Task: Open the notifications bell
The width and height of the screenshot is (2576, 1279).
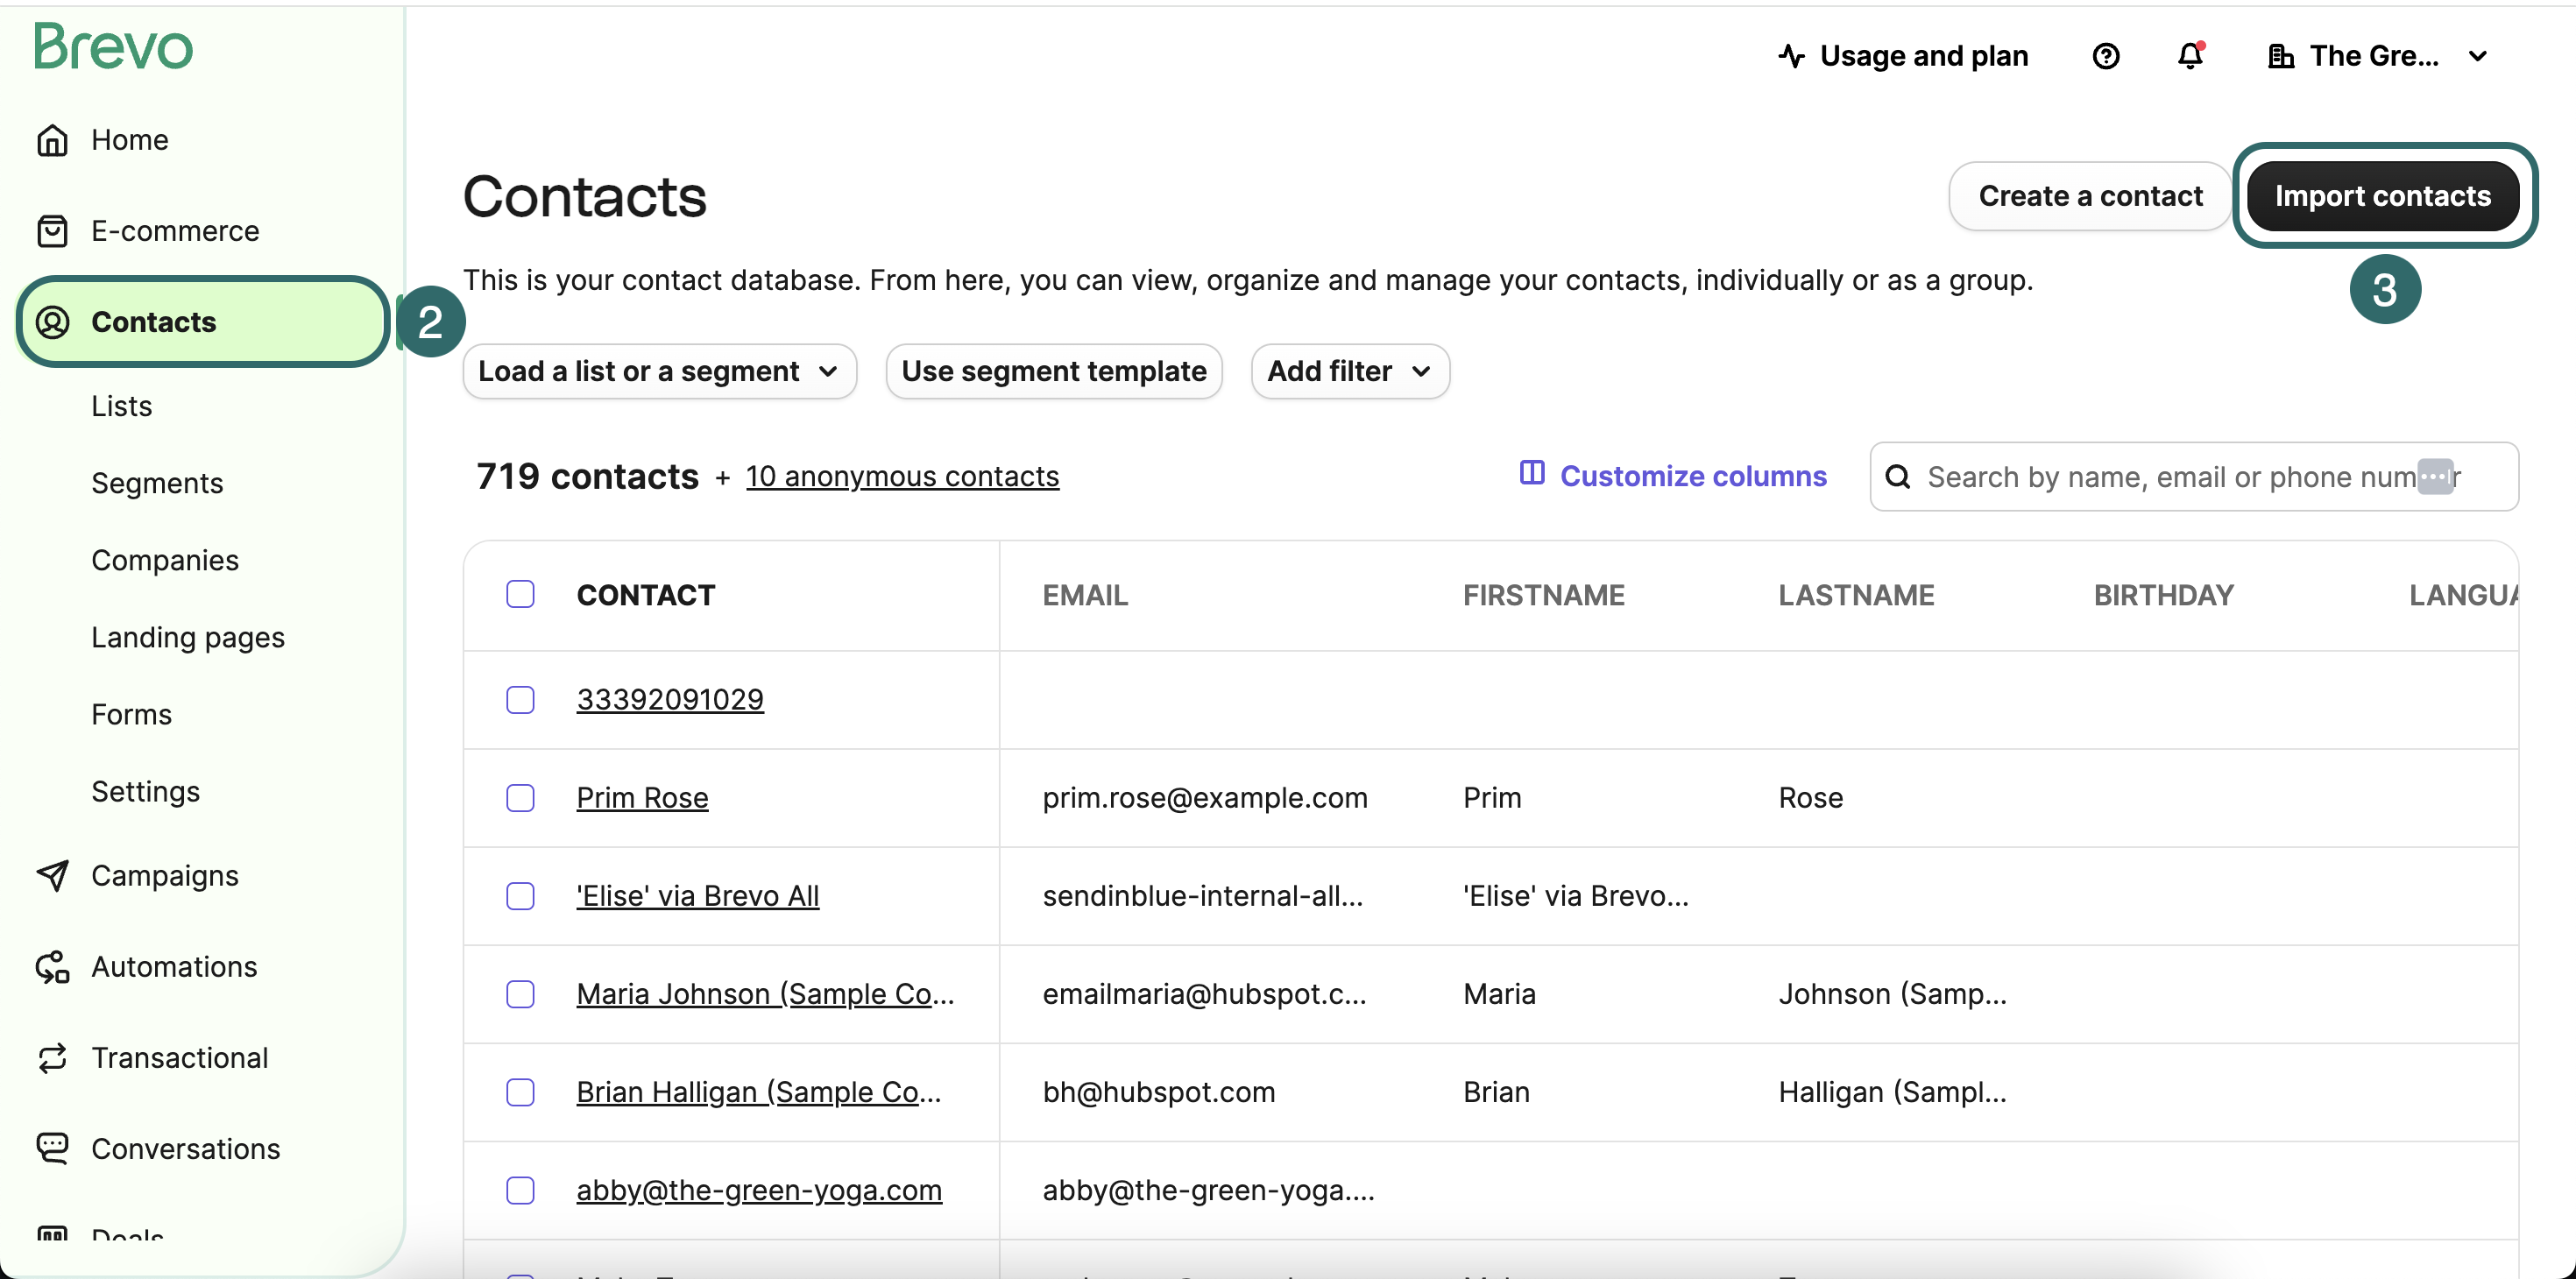Action: point(2190,55)
